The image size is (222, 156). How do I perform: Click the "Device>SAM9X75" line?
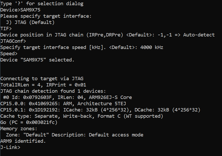[20, 10]
